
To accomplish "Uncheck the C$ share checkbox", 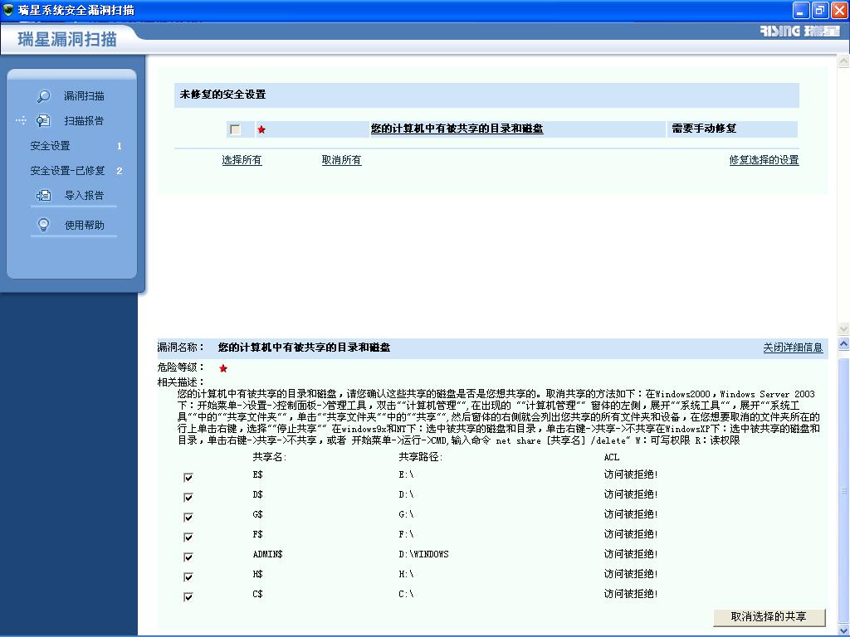I will [x=188, y=597].
